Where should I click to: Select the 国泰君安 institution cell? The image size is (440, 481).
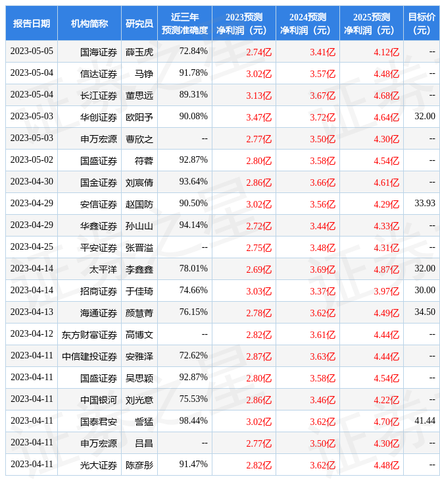tap(89, 422)
